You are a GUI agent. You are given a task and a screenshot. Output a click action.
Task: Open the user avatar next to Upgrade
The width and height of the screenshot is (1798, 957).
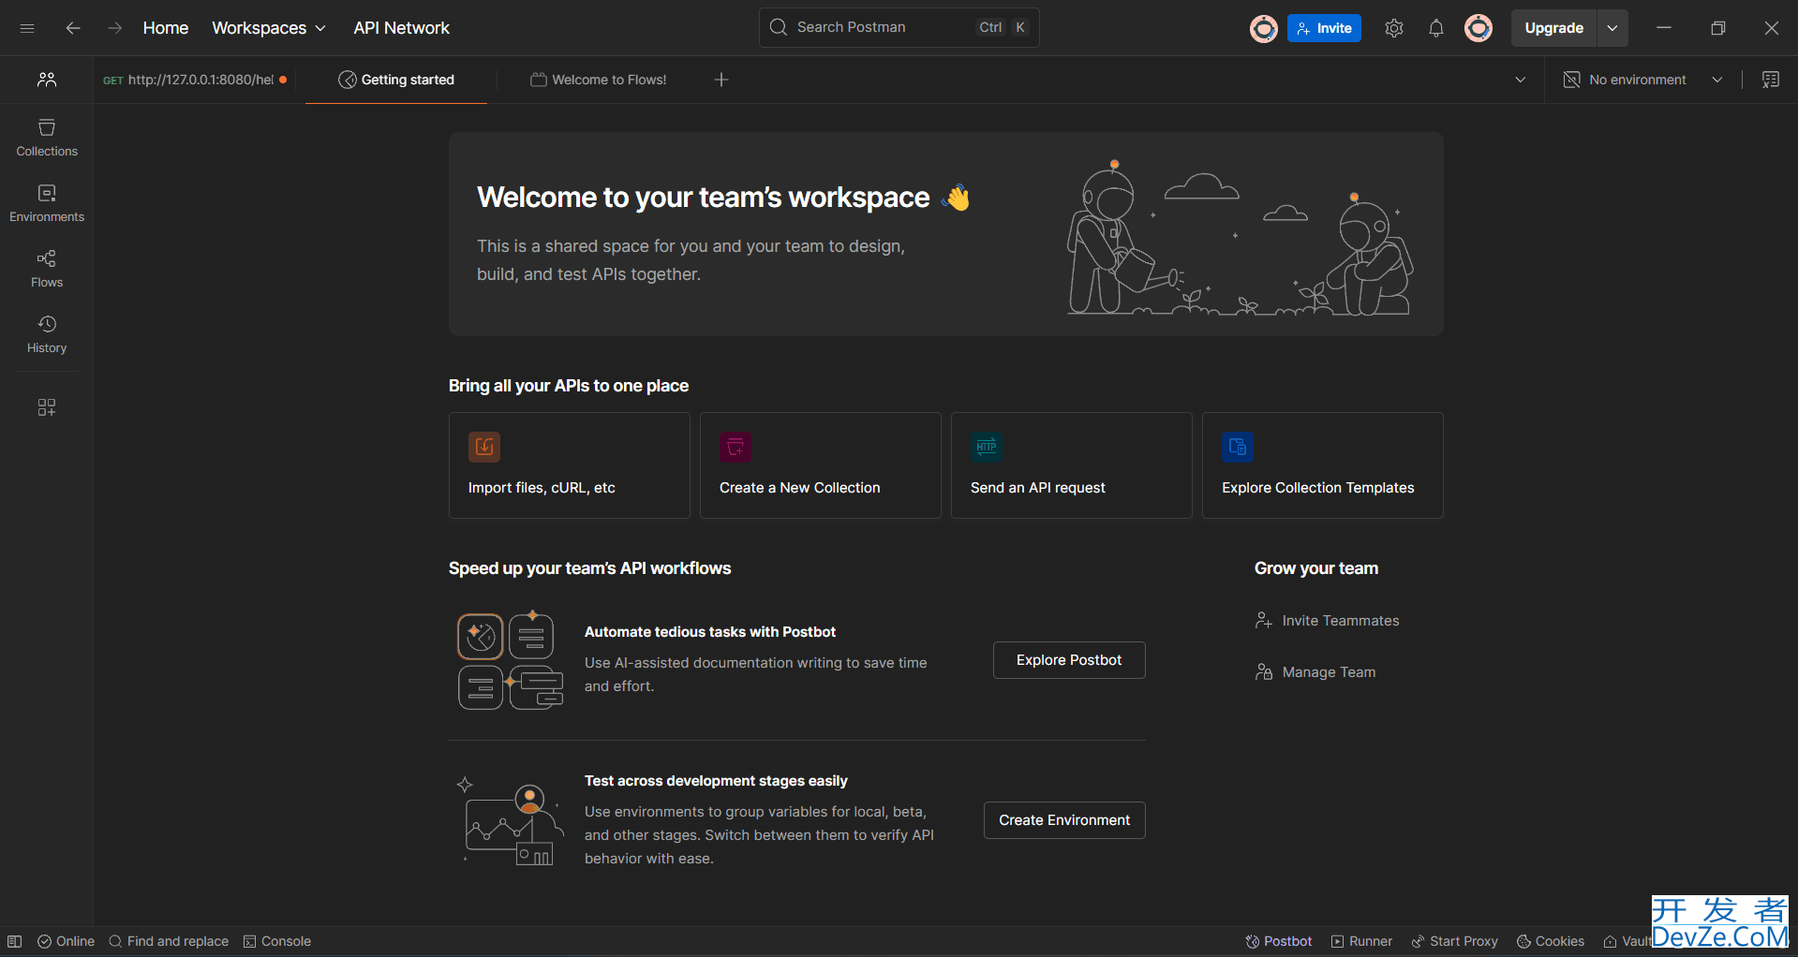tap(1479, 28)
